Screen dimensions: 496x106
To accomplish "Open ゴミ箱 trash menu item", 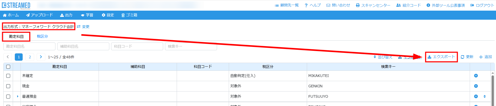I will click(x=129, y=15).
